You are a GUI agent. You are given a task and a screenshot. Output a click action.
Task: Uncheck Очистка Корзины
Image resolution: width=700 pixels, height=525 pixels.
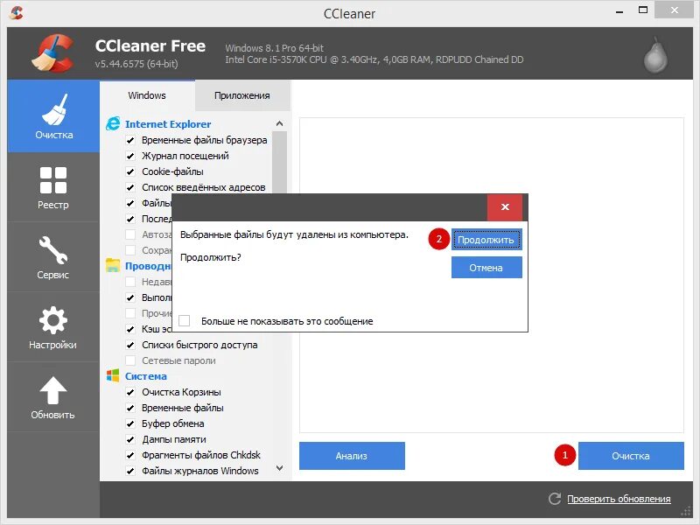[x=130, y=392]
